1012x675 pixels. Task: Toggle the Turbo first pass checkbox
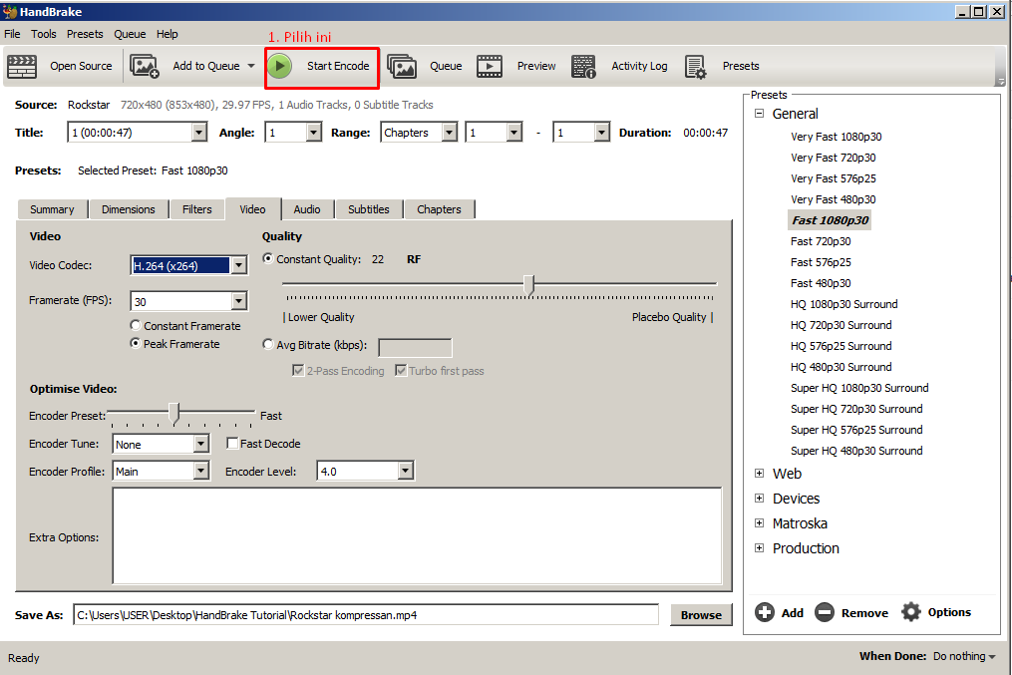(401, 371)
